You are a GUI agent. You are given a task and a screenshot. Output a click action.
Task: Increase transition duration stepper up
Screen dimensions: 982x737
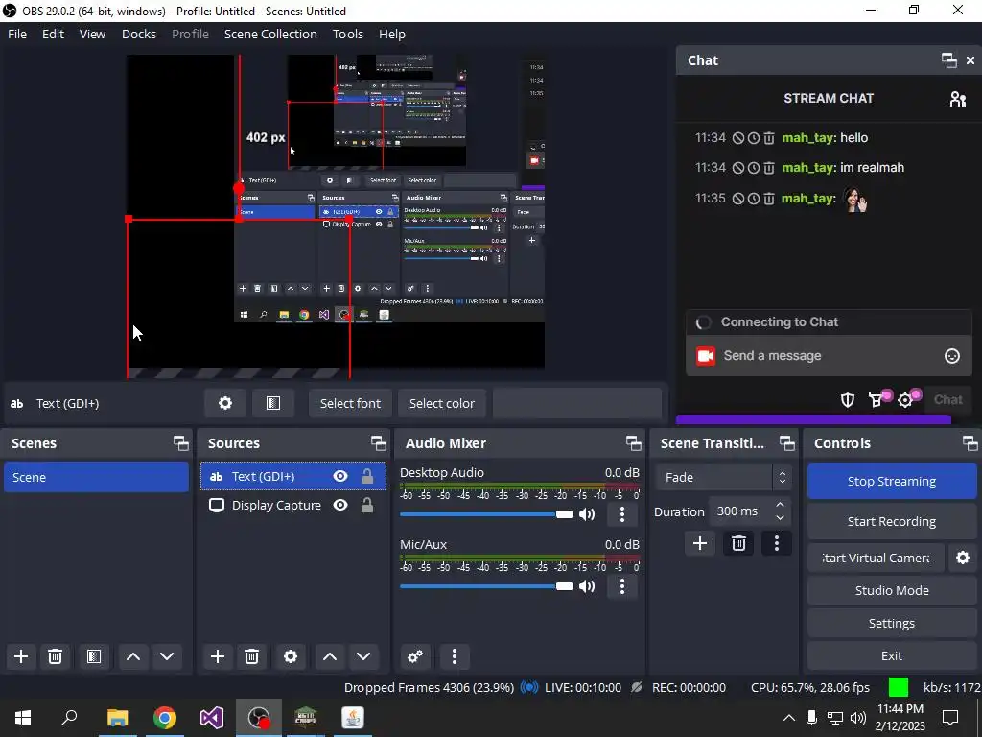780,505
